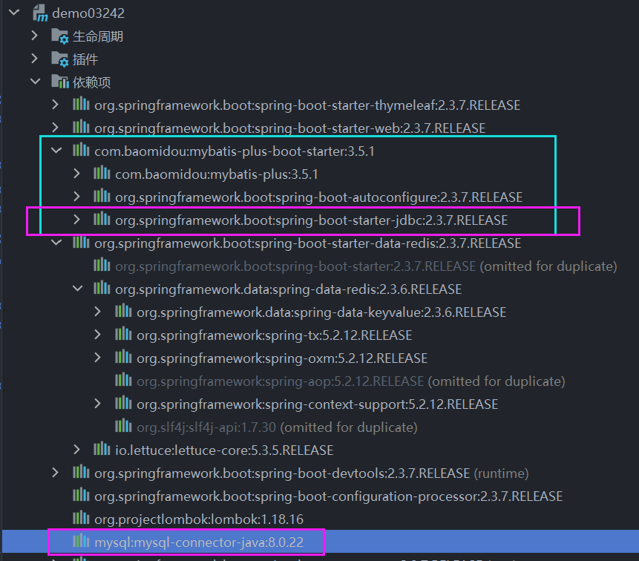Select spring-context-support:5.2.12.RELEASE text
Screen dimensions: 639x561
pos(318,404)
